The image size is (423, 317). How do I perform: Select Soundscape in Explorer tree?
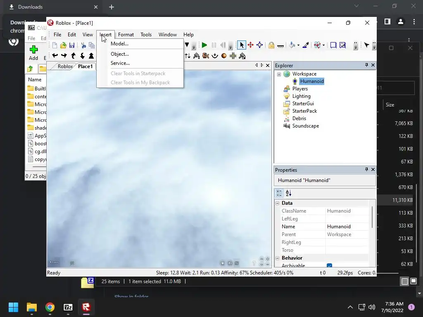(306, 126)
